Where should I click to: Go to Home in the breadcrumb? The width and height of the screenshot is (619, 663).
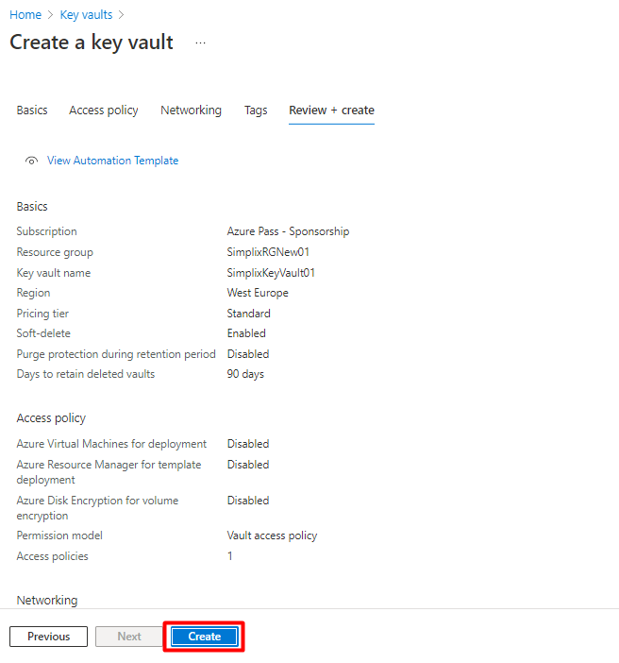[25, 15]
